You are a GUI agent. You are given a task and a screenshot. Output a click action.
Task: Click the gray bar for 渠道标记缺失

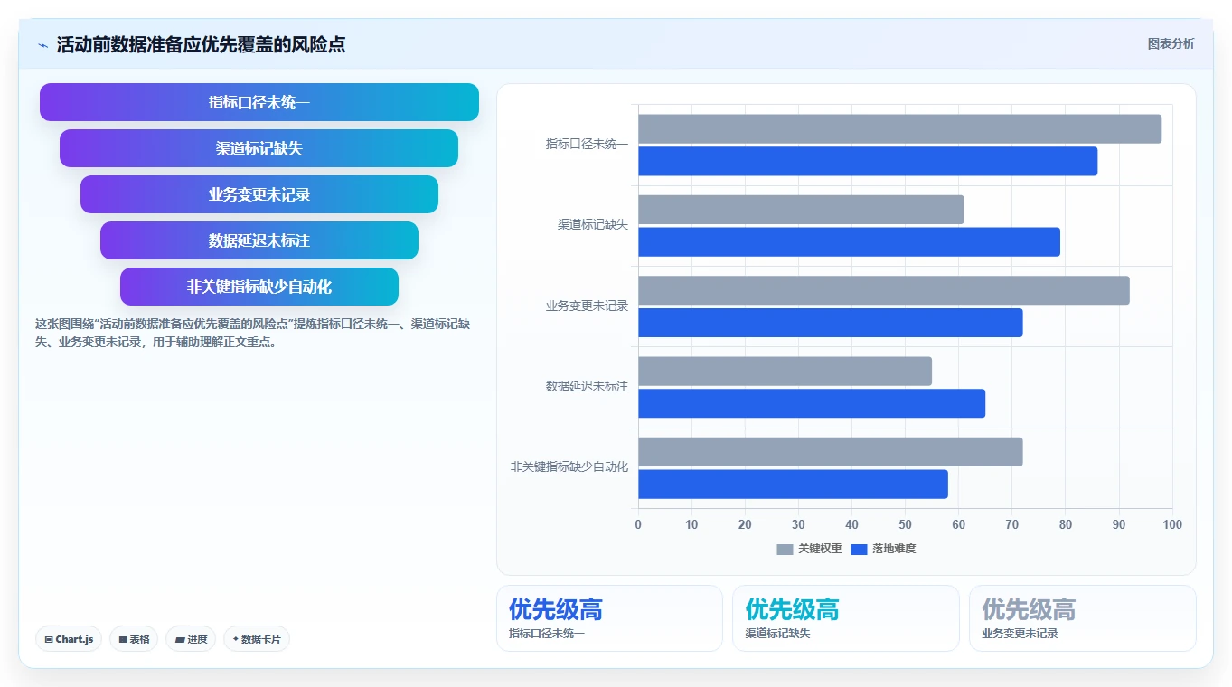(801, 210)
